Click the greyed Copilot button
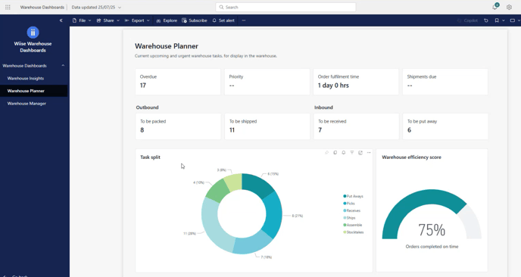 pyautogui.click(x=467, y=20)
